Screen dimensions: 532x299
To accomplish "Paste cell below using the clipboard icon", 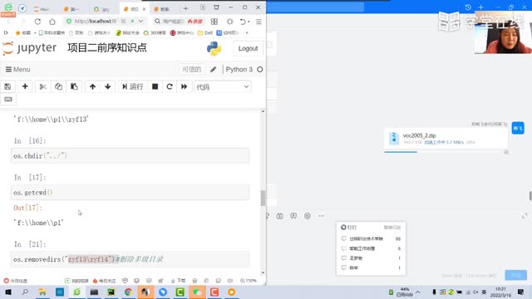I will coord(74,86).
